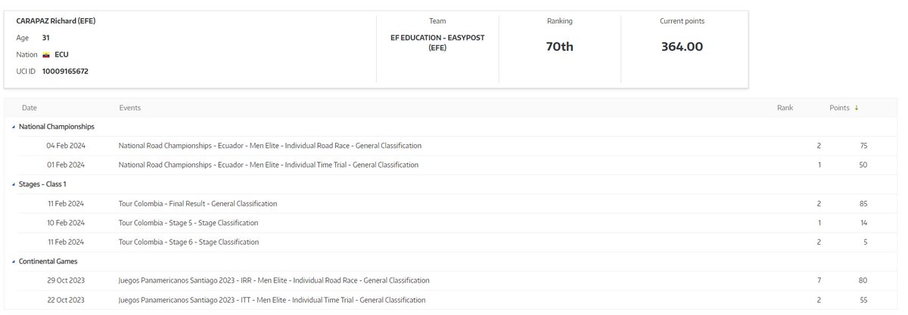Viewport: 908px width, 315px height.
Task: Open Tour Colombia Final Result row
Action: tap(452, 204)
